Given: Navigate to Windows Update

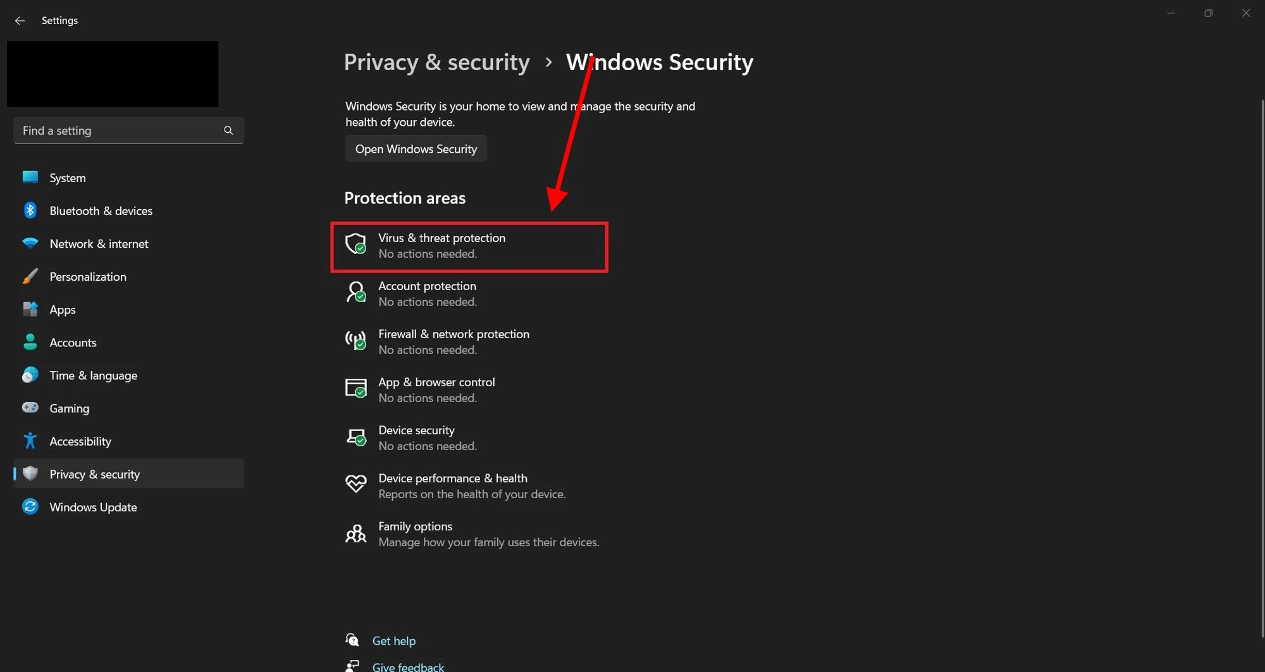Looking at the screenshot, I should [93, 507].
